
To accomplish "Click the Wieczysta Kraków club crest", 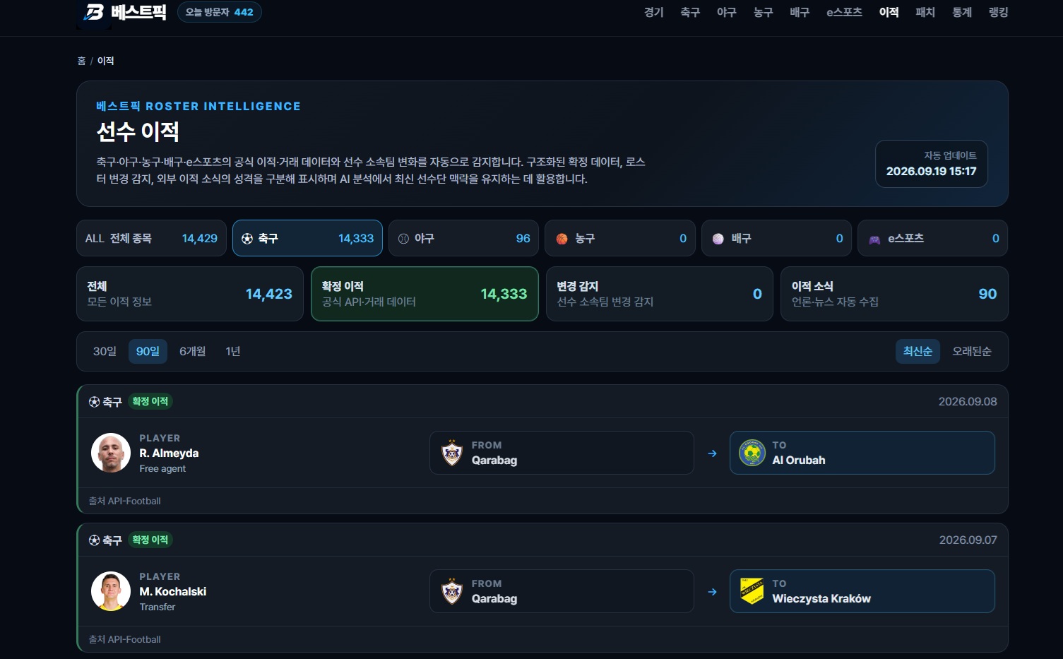I will pyautogui.click(x=752, y=591).
